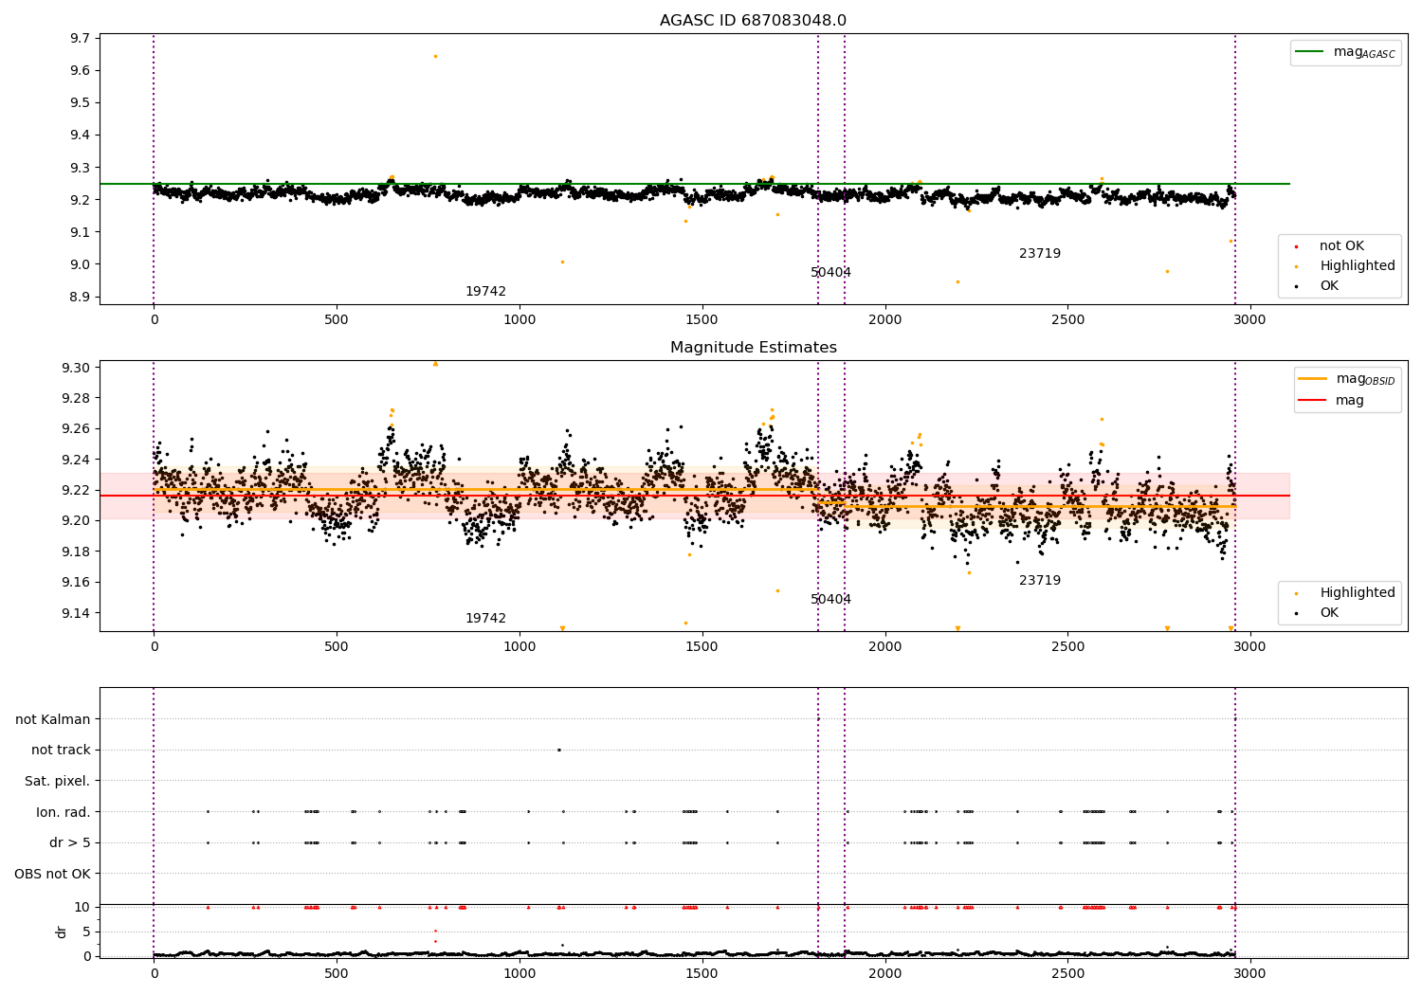Click the mag_OBSID legend label
Image resolution: width=1422 pixels, height=995 pixels.
(x=1366, y=380)
